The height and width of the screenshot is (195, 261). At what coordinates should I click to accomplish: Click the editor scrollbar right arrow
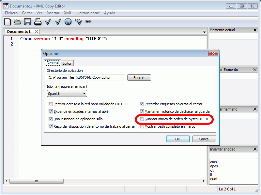204,181
